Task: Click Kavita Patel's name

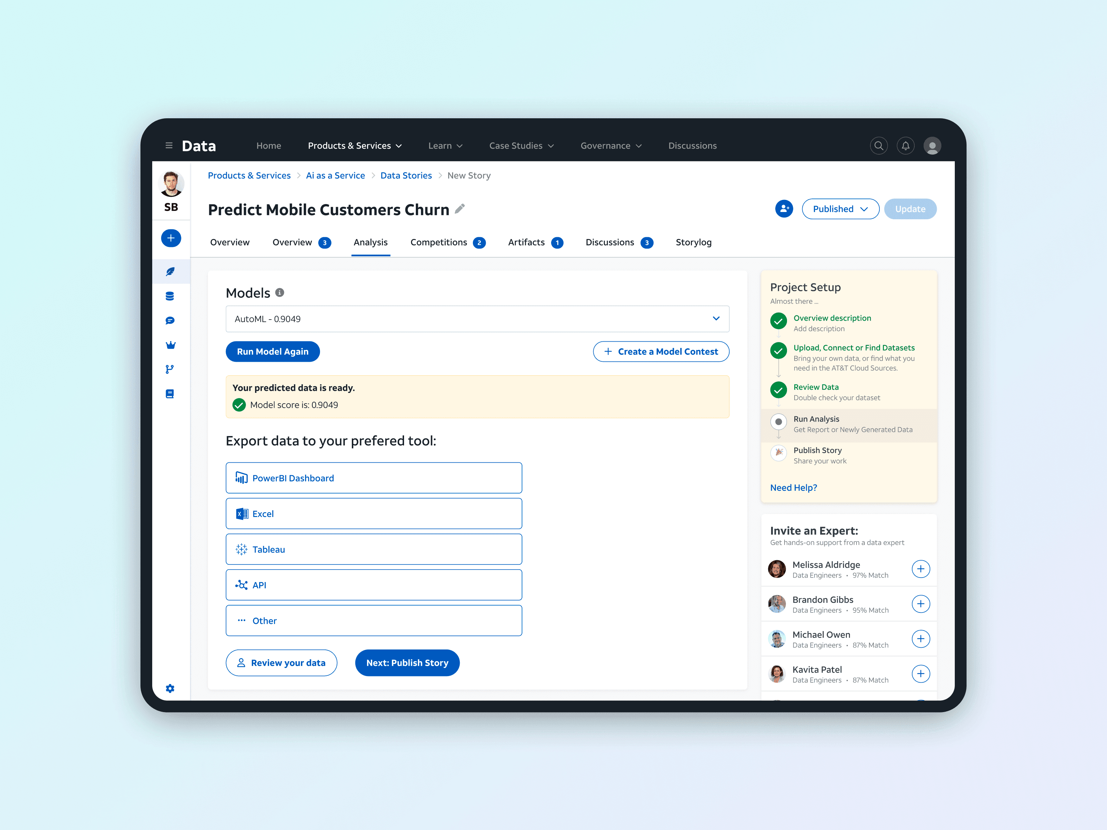Action: pyautogui.click(x=817, y=670)
